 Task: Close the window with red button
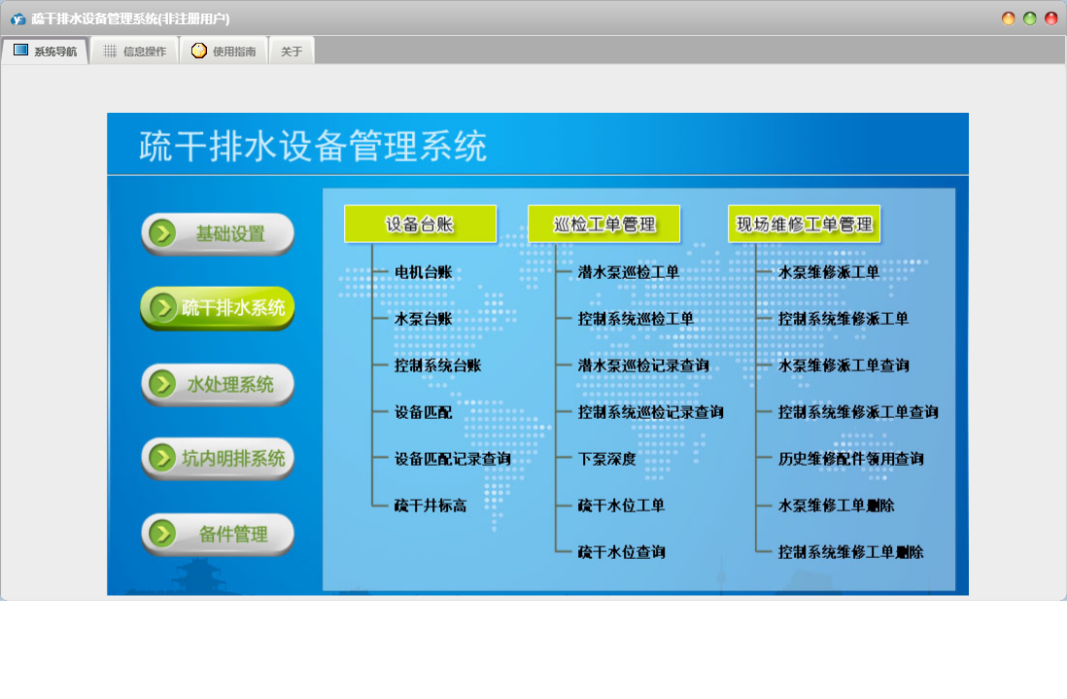pyautogui.click(x=1051, y=19)
